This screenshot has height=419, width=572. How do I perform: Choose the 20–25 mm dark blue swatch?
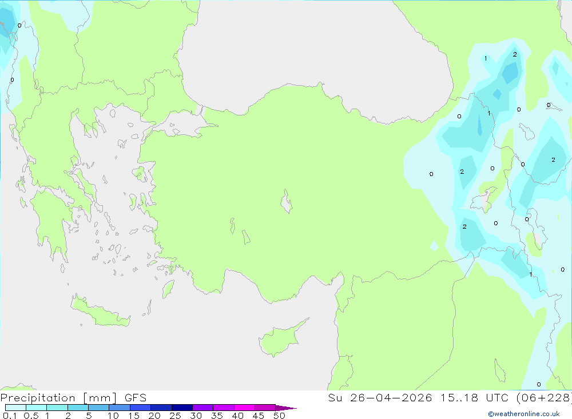click(161, 408)
